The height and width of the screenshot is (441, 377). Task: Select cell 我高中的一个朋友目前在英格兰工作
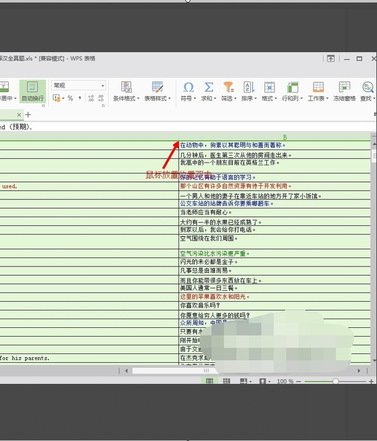point(275,166)
